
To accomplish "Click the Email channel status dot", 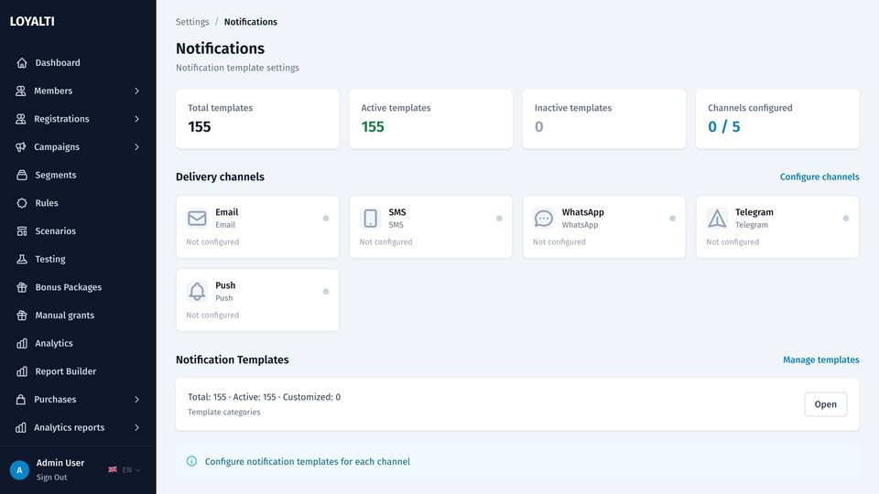I will pos(326,219).
